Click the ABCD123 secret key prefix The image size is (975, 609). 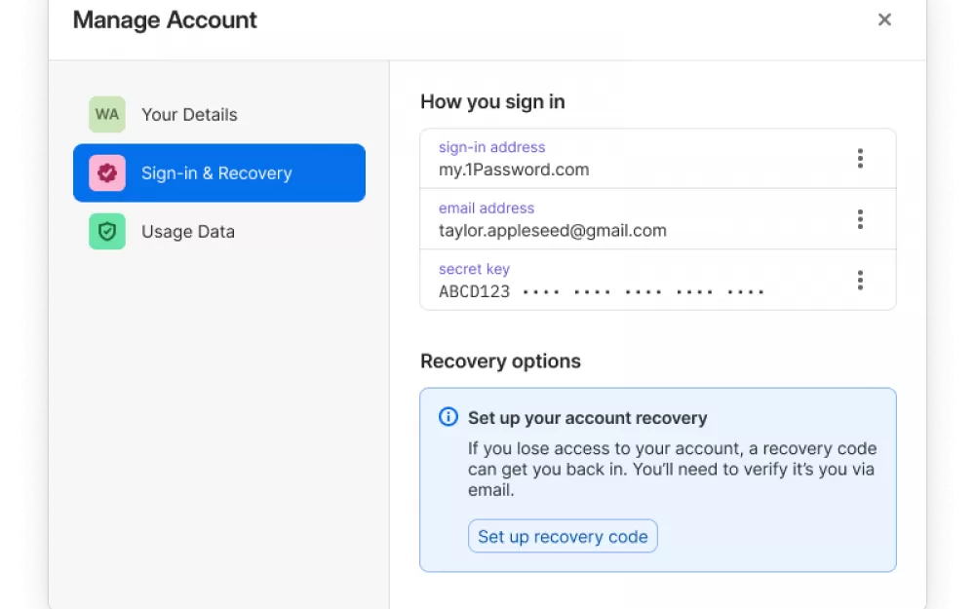point(474,291)
